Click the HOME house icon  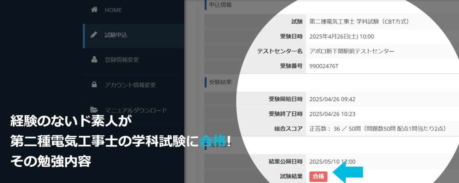coord(94,10)
